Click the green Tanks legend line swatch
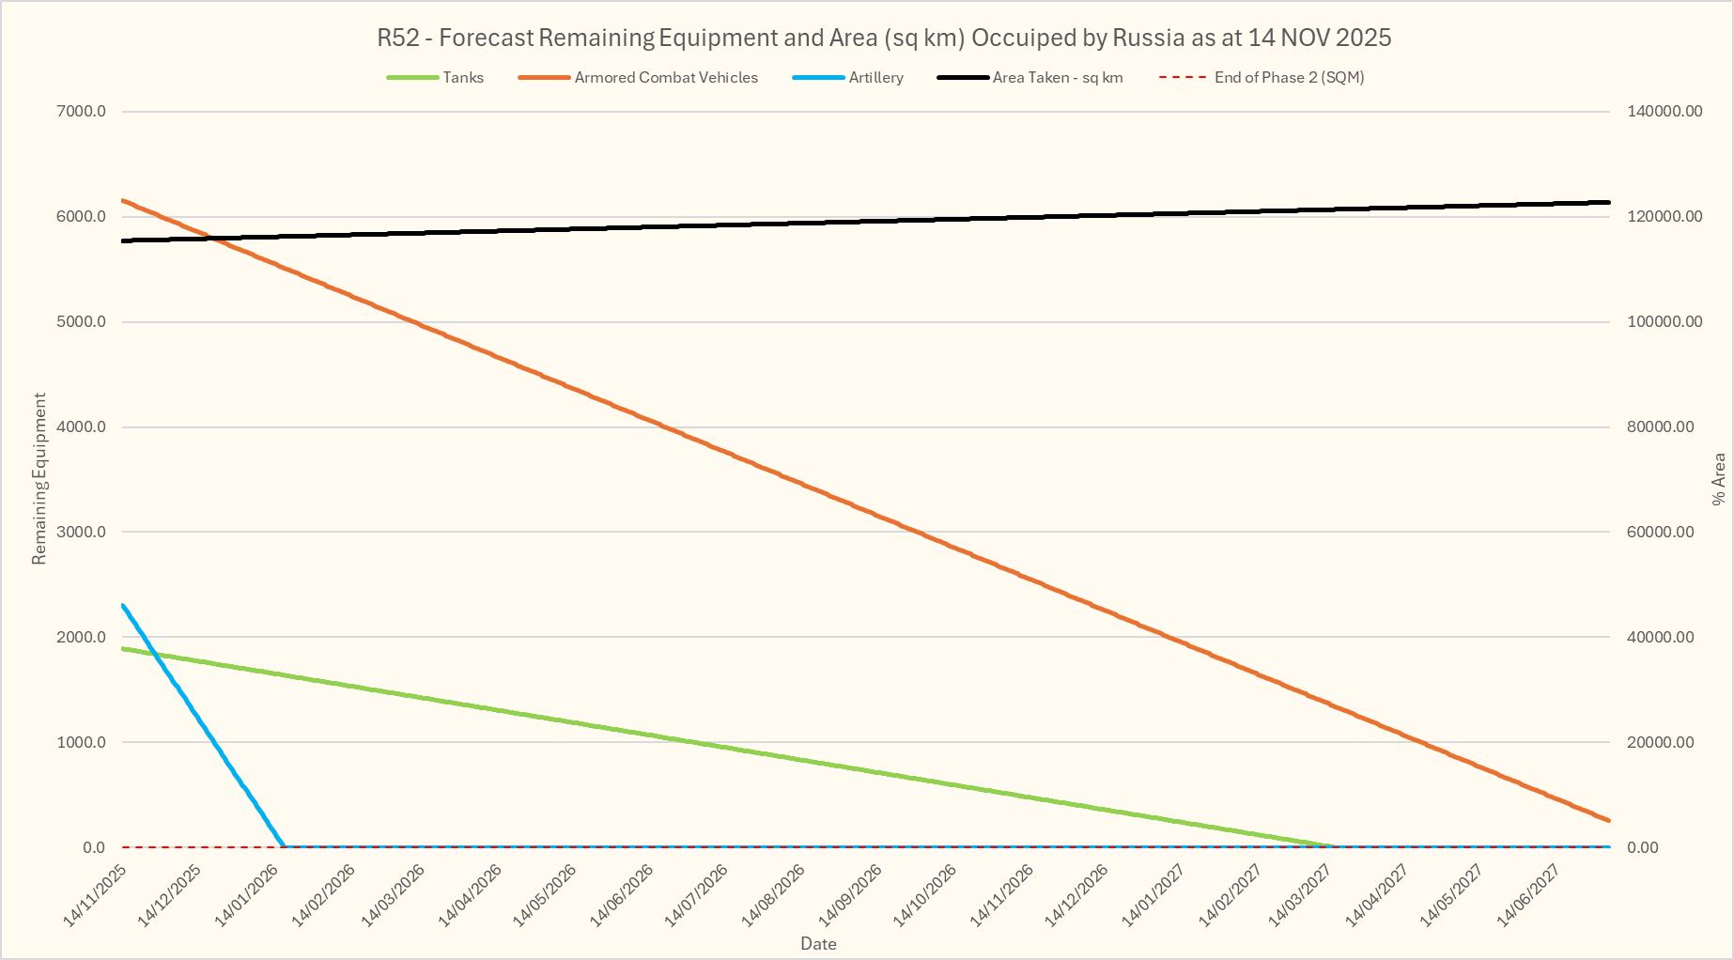1734x960 pixels. [412, 78]
